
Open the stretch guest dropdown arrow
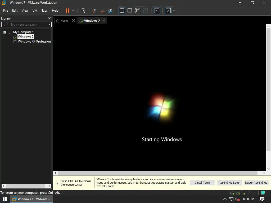(174, 11)
